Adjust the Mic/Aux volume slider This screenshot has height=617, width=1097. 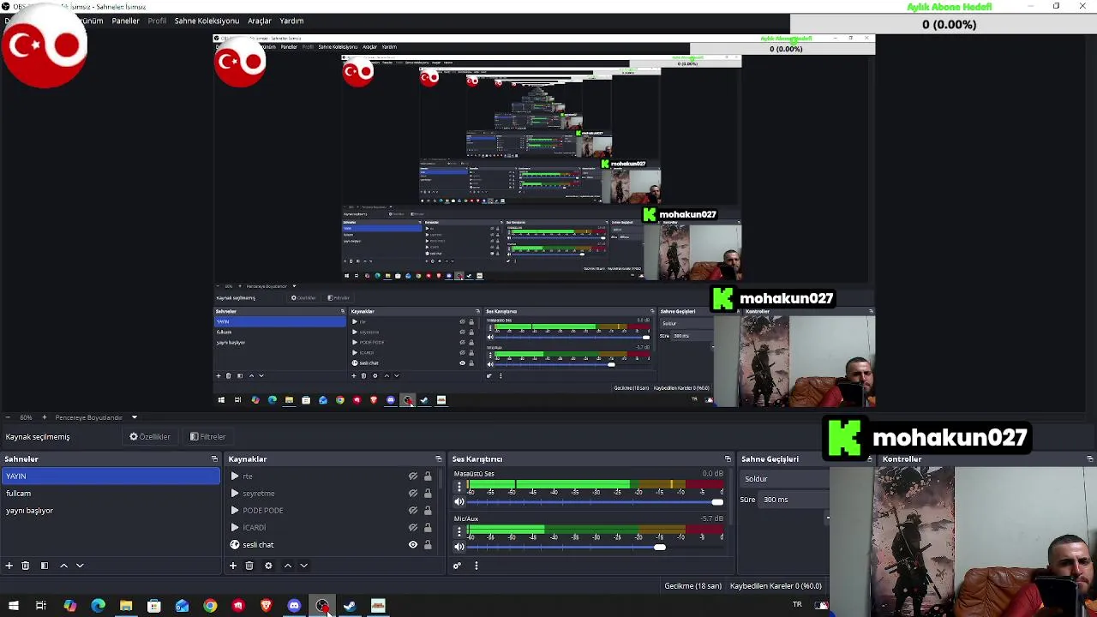(x=595, y=547)
